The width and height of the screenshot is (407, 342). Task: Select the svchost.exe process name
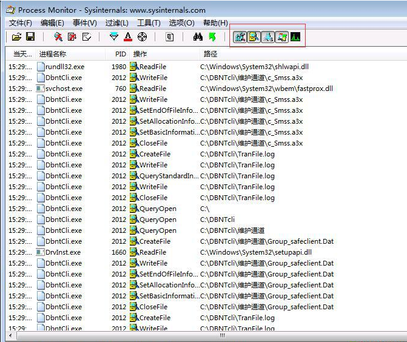[x=64, y=89]
